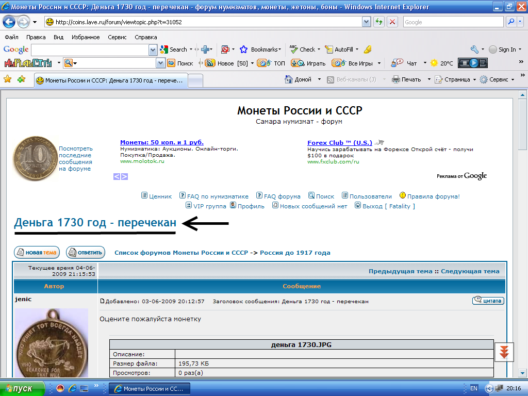
Task: Click the Favorites yellow star icon
Action: click(8, 79)
